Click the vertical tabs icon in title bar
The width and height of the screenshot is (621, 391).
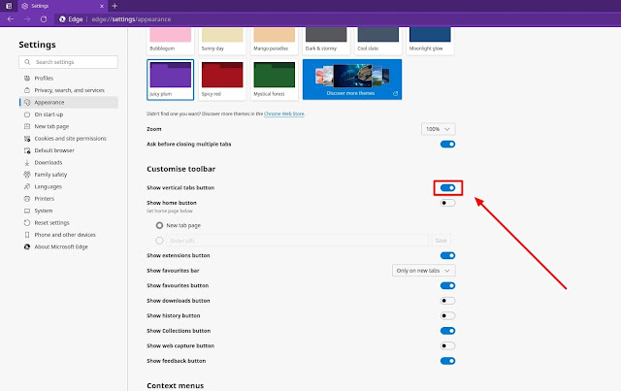9,6
